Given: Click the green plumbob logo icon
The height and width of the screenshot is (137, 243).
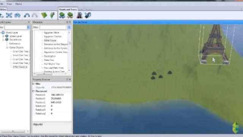Looking at the screenshot, I should pos(236,128).
